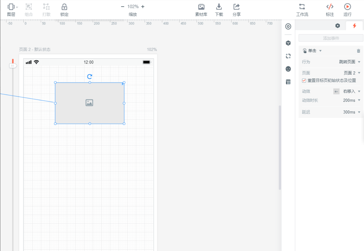Switch to the lightning events tab
The width and height of the screenshot is (364, 251).
coord(355,26)
